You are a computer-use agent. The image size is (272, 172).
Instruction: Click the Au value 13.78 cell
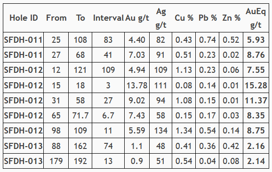point(137,85)
